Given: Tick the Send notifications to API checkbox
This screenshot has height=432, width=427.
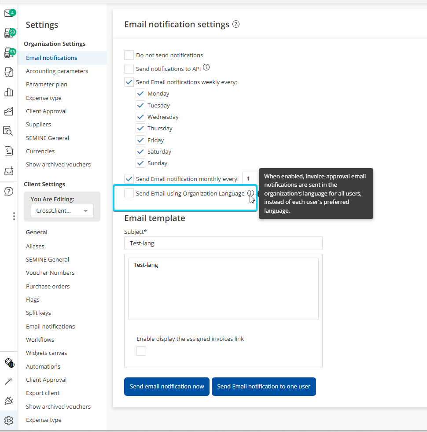Looking at the screenshot, I should pos(129,69).
